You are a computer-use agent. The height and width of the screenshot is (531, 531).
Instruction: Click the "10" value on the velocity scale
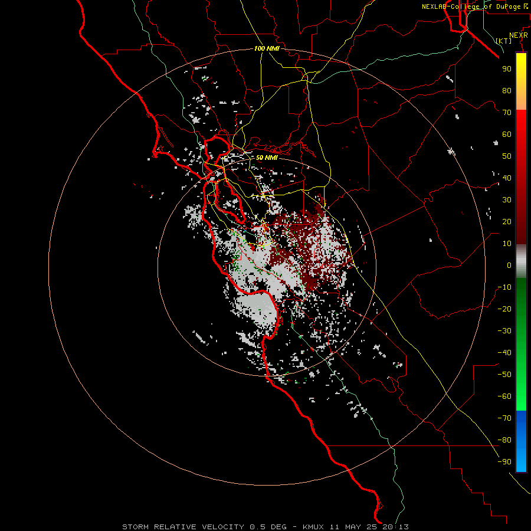coord(507,244)
